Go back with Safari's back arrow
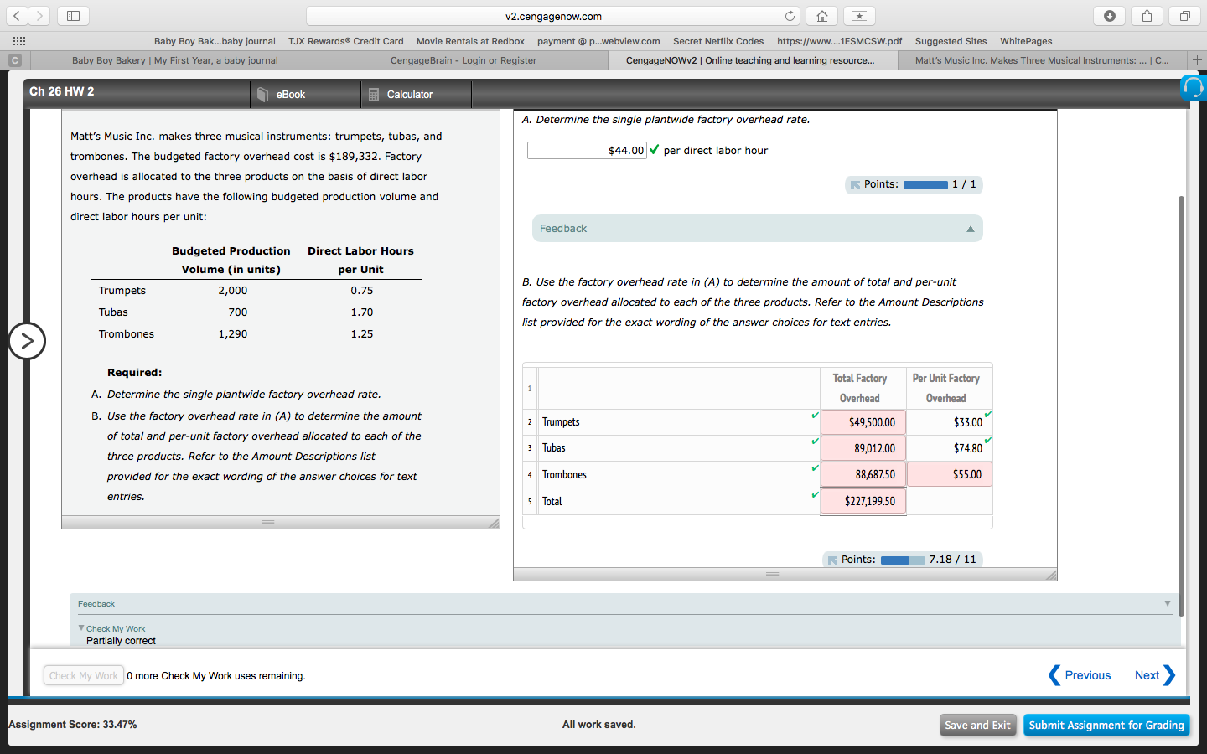 point(18,16)
